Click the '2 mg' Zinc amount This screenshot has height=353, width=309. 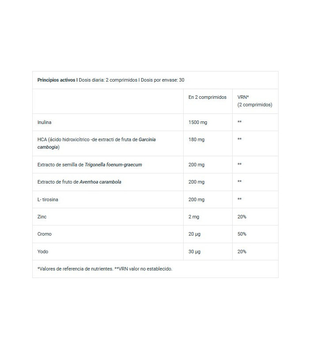tap(194, 217)
